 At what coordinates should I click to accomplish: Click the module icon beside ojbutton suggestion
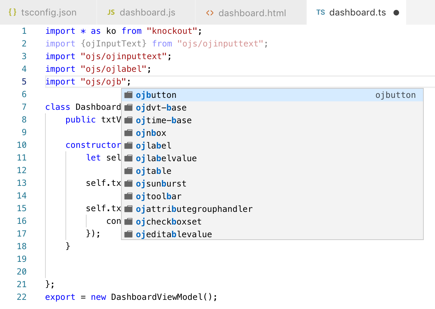coord(128,94)
